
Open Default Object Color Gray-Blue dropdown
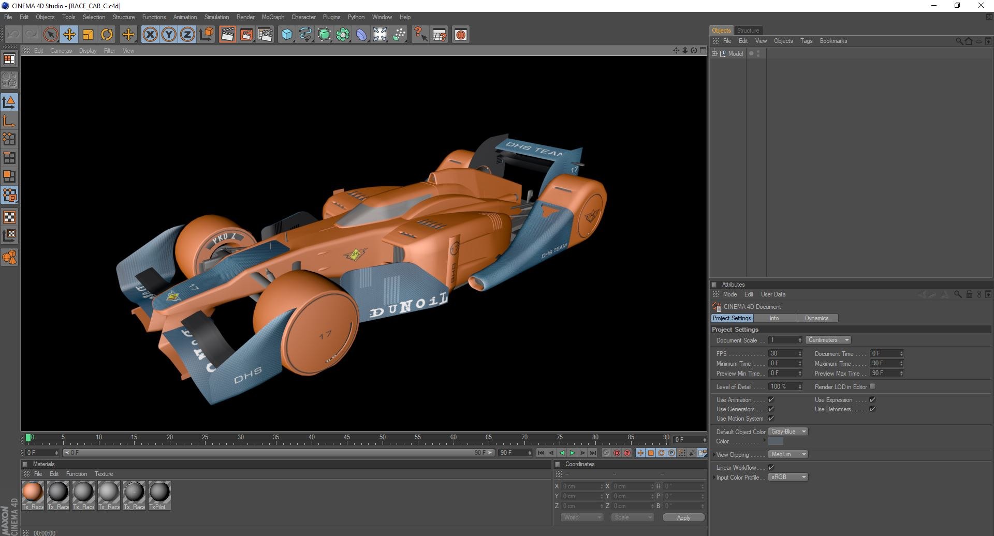tap(788, 431)
